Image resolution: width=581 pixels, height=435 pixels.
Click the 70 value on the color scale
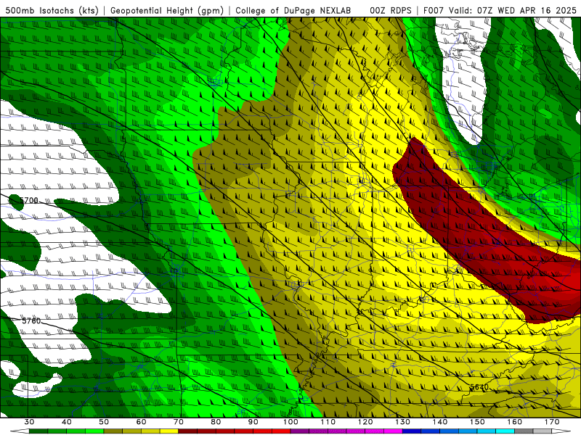[179, 422]
